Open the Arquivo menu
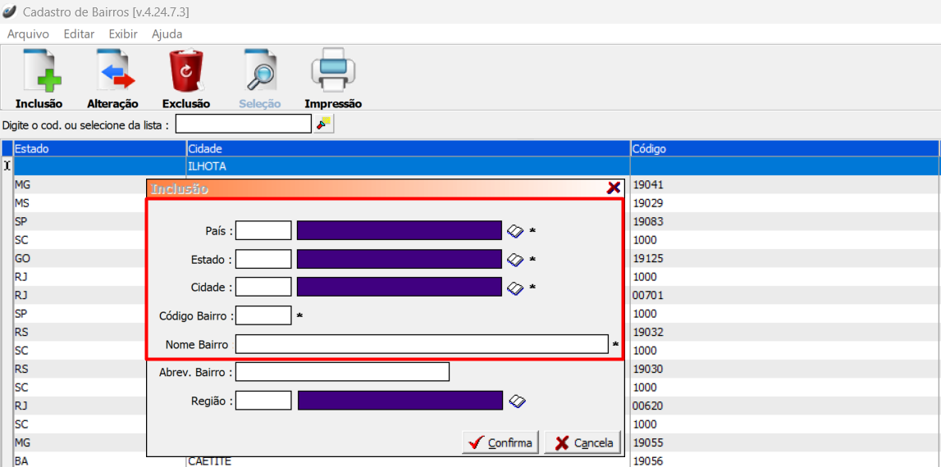The height and width of the screenshot is (467, 941). 28,34
